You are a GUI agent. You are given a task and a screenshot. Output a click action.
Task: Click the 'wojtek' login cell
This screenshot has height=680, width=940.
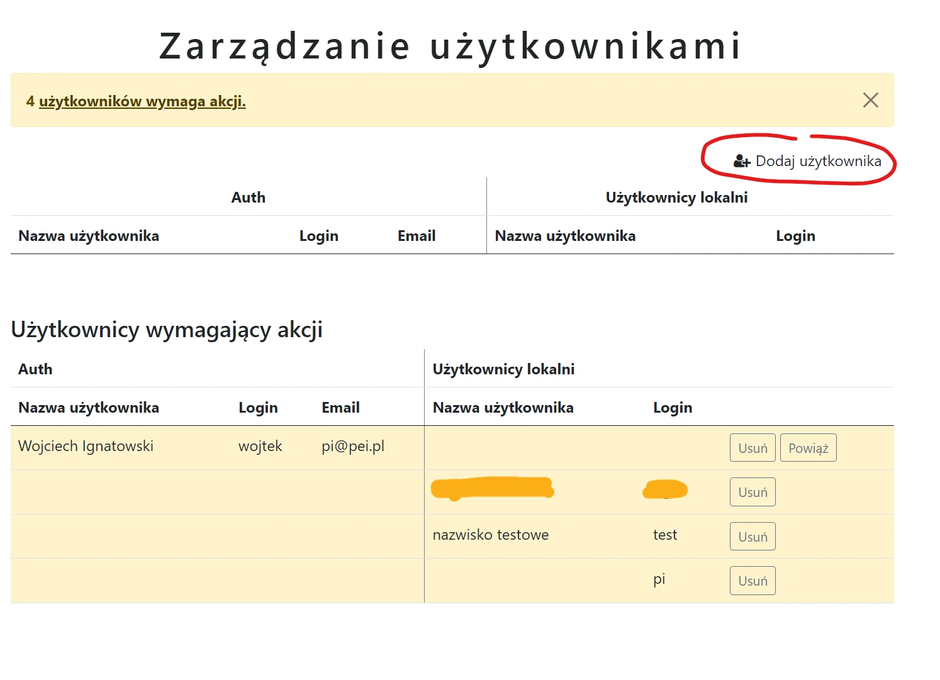coord(260,447)
